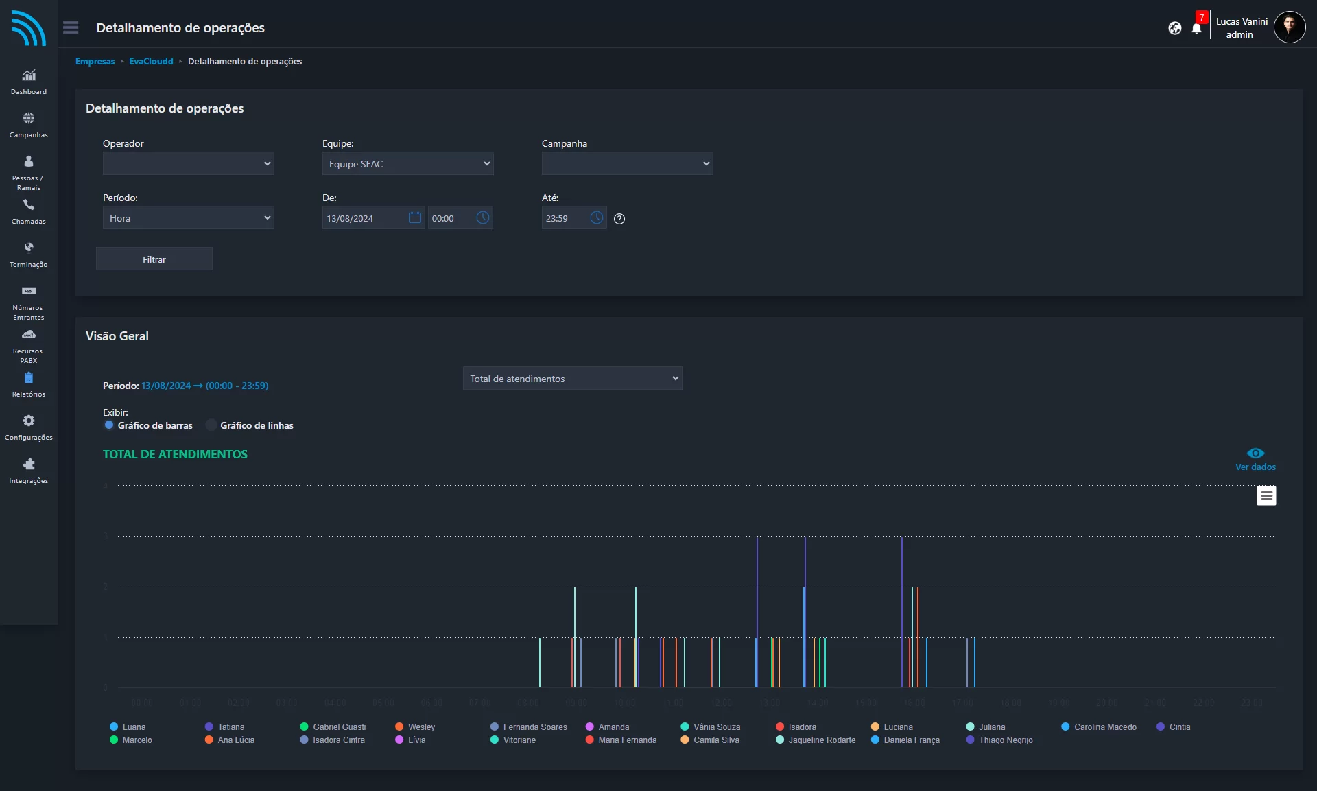Image resolution: width=1317 pixels, height=791 pixels.
Task: Open the Equipe SEAC dropdown
Action: tap(408, 163)
